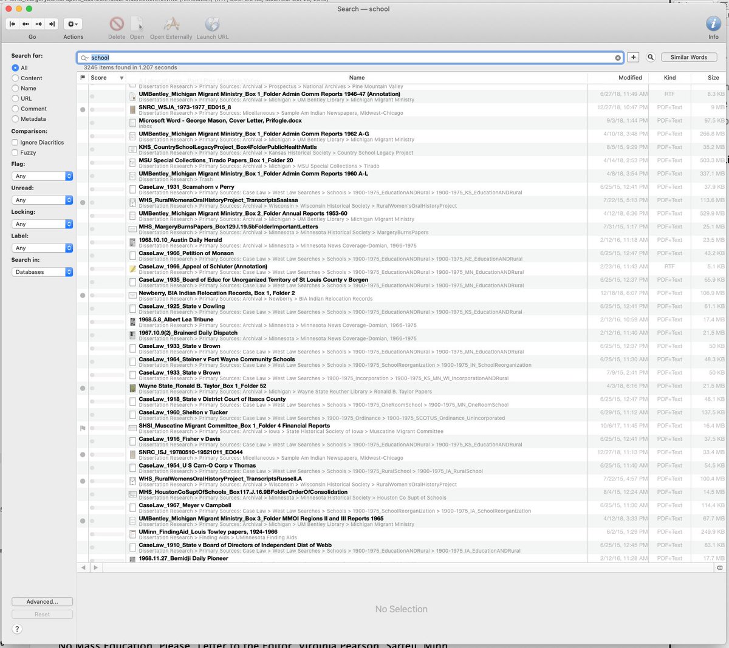The image size is (729, 648).
Task: Toggle the unread dot on Newberry, BIA Indian Relocation row
Action: [83, 296]
